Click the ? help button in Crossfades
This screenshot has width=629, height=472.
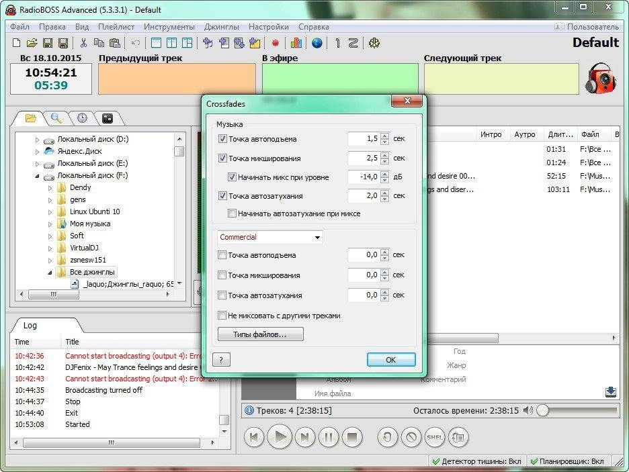coord(221,359)
